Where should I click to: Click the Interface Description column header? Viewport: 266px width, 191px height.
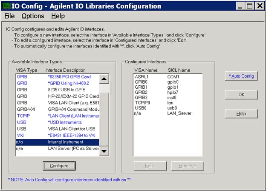coord(65,70)
